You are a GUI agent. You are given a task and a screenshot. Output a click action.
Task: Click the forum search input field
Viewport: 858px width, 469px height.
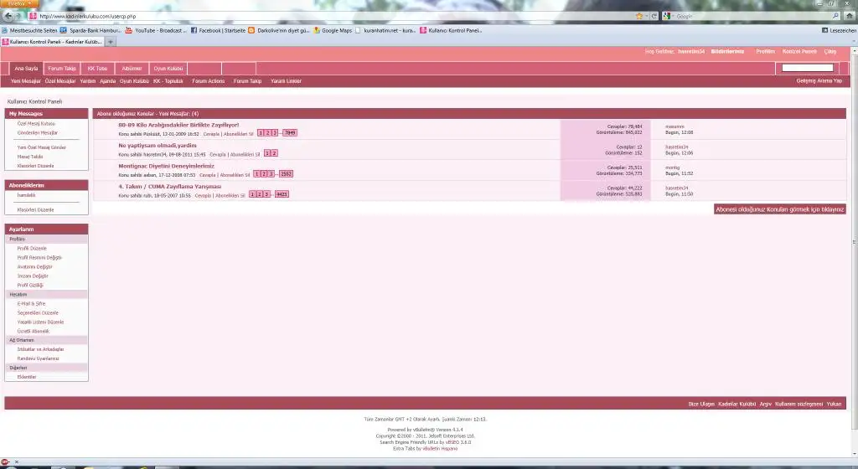(x=805, y=68)
